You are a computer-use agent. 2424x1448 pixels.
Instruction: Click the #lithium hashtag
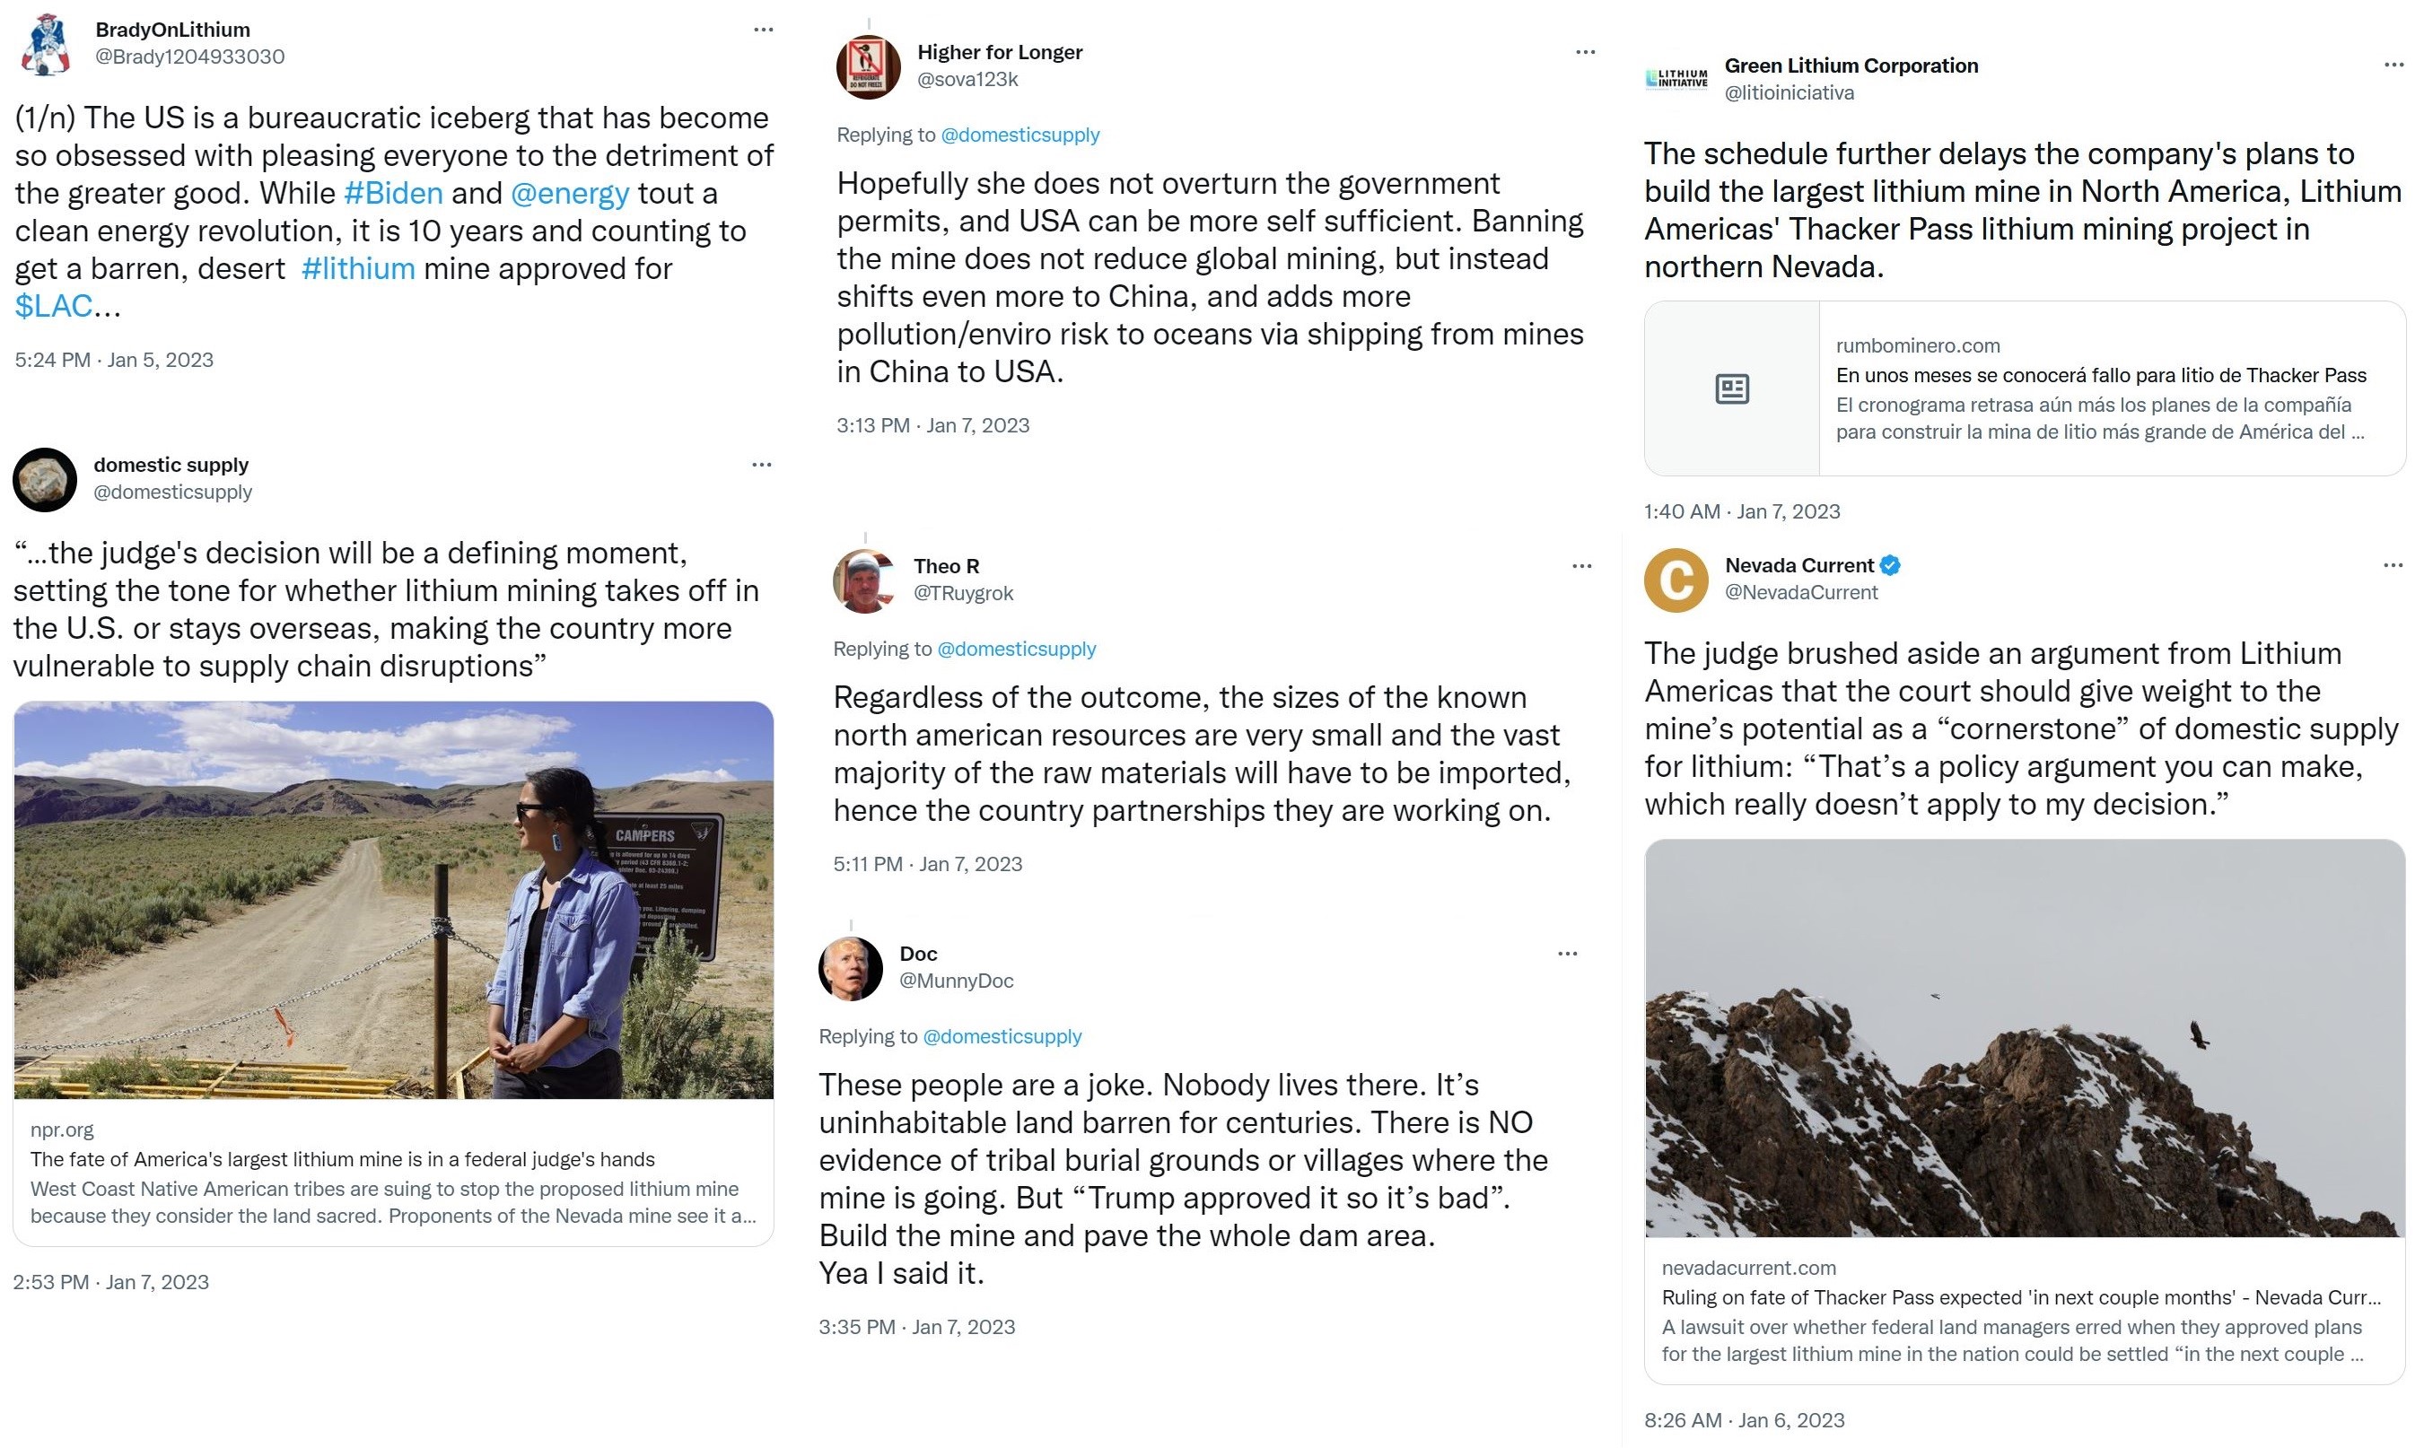[x=358, y=268]
